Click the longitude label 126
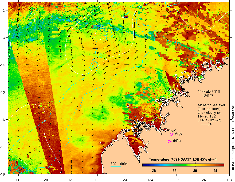 (203, 180)
